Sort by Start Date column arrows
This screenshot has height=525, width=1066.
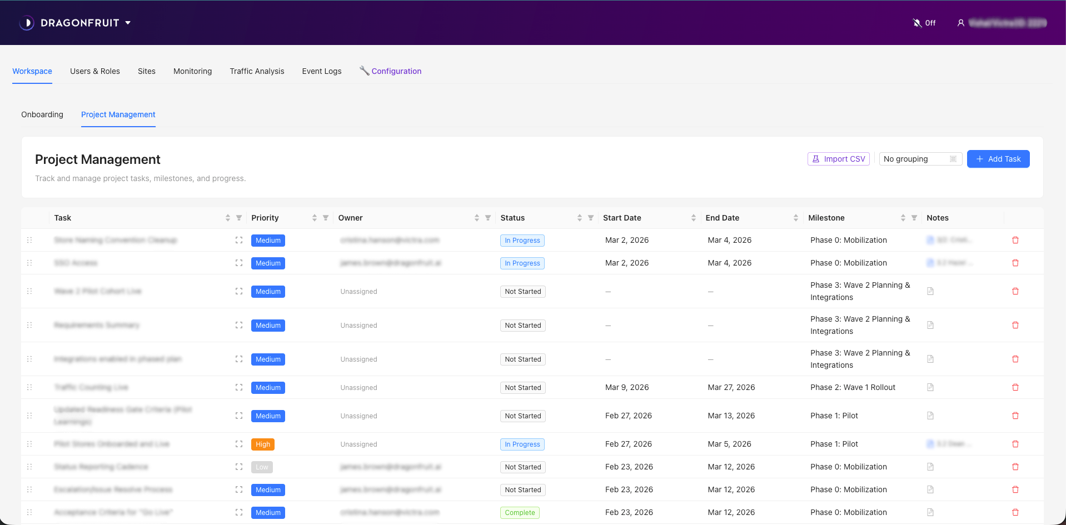693,218
